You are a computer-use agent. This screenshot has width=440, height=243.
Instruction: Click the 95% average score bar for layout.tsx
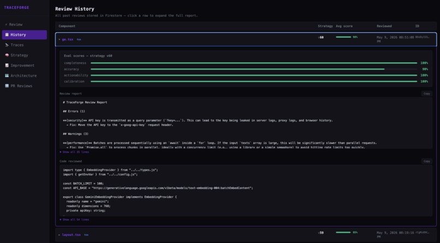coord(343,232)
